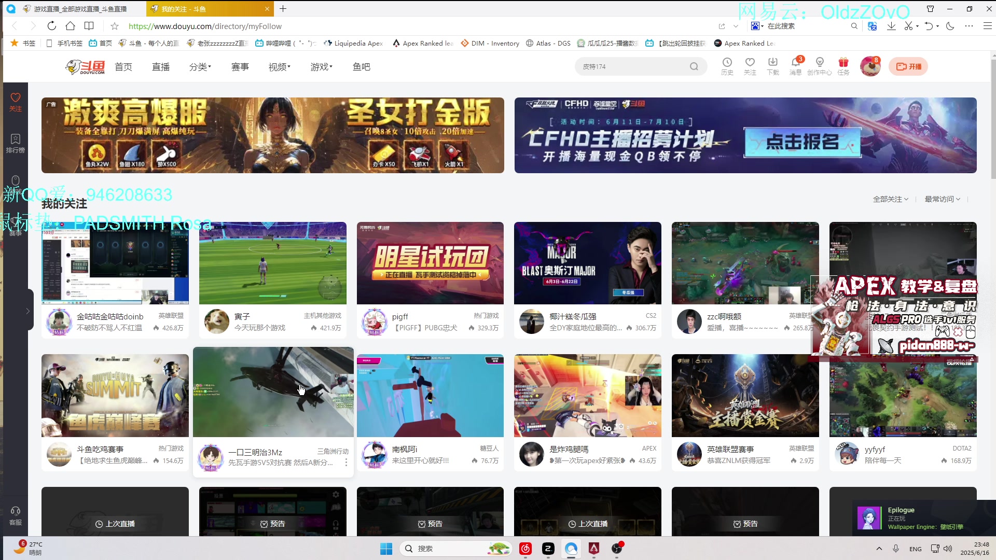Screen dimensions: 996x560
Task: Open the 关注 follow heart icon in header
Action: 750,66
